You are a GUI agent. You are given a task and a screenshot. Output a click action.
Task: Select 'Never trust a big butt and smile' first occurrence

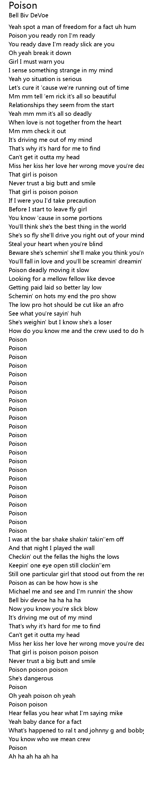click(52, 183)
